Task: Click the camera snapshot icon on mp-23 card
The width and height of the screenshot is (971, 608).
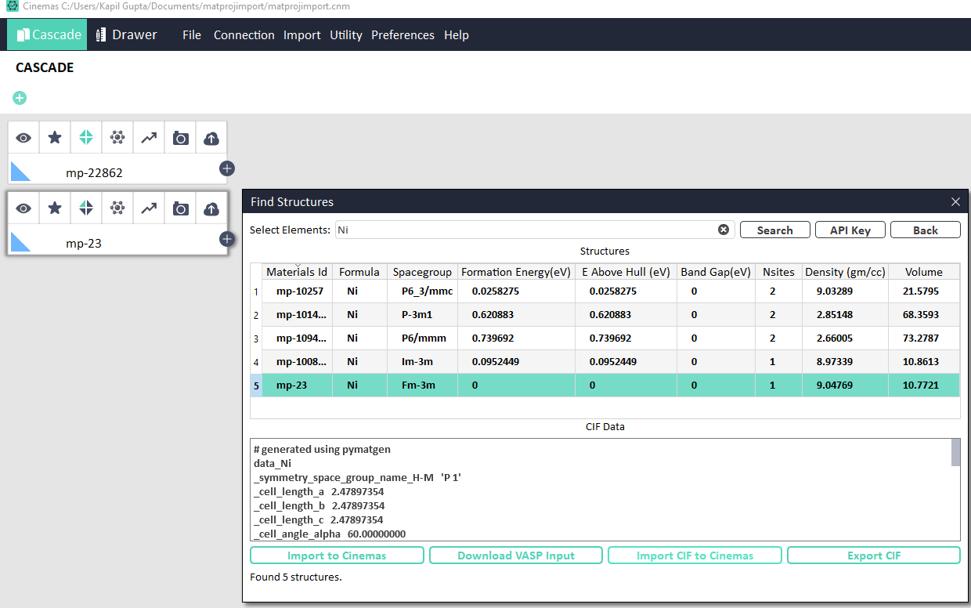Action: 180,208
